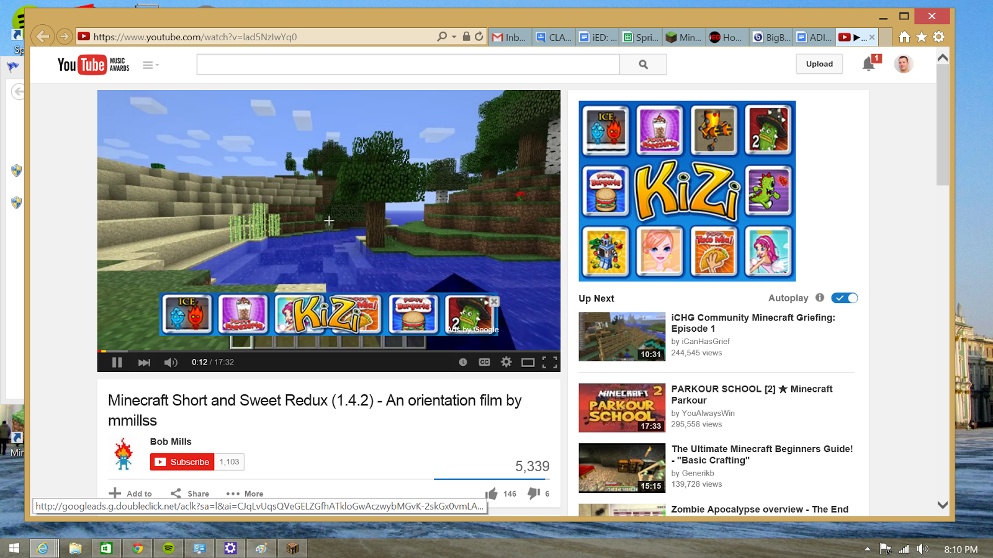This screenshot has width=993, height=558.
Task: Disable the Autoplay switch
Action: click(x=844, y=298)
